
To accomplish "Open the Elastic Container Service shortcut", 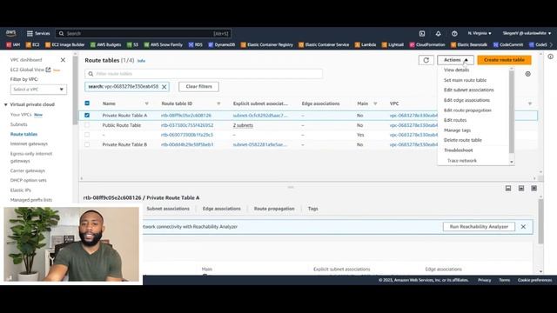I will 324,44.
